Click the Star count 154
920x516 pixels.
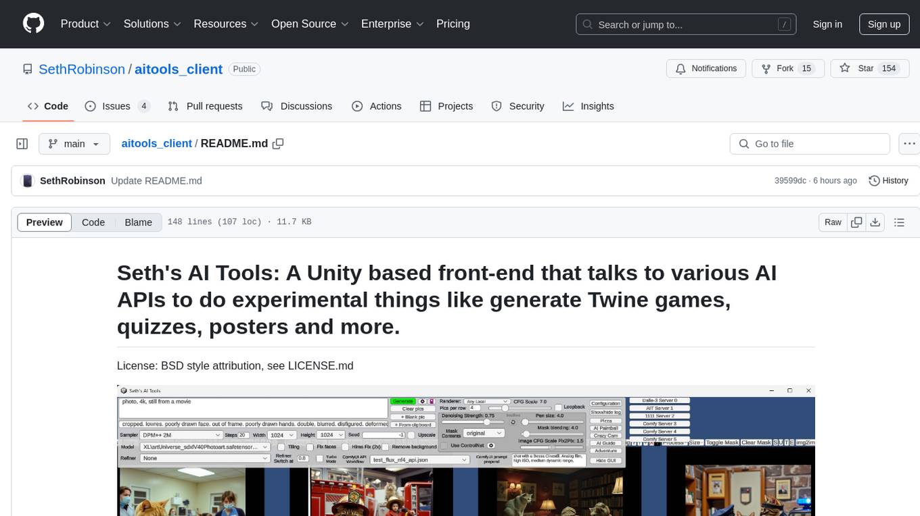coord(889,69)
